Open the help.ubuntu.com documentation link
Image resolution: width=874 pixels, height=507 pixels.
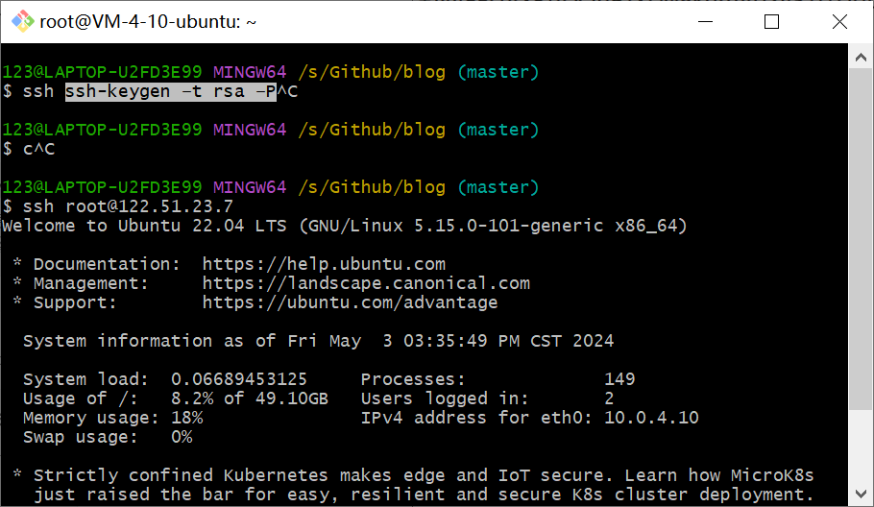(324, 264)
